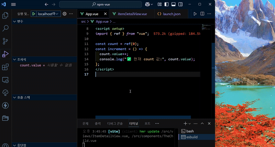Viewport: 275px width, 147px height.
Task: Close the terminal panel
Action: tap(209, 124)
